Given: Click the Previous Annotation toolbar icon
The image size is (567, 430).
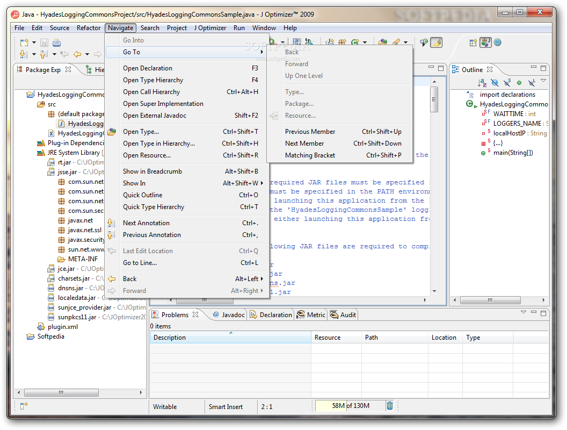Looking at the screenshot, I should 43,54.
